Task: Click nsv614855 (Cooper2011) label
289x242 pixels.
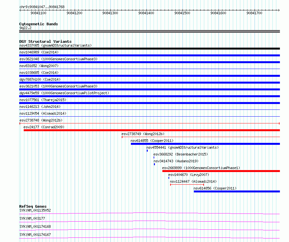Action: (x=152, y=141)
